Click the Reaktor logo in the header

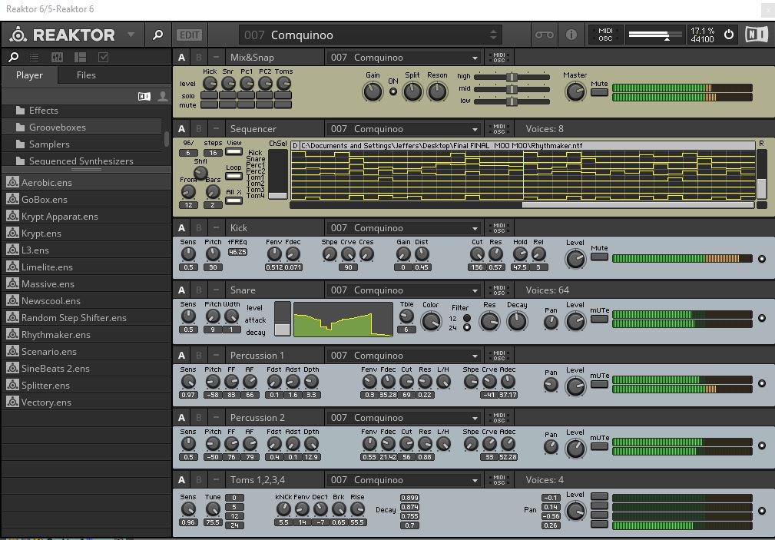[x=18, y=35]
